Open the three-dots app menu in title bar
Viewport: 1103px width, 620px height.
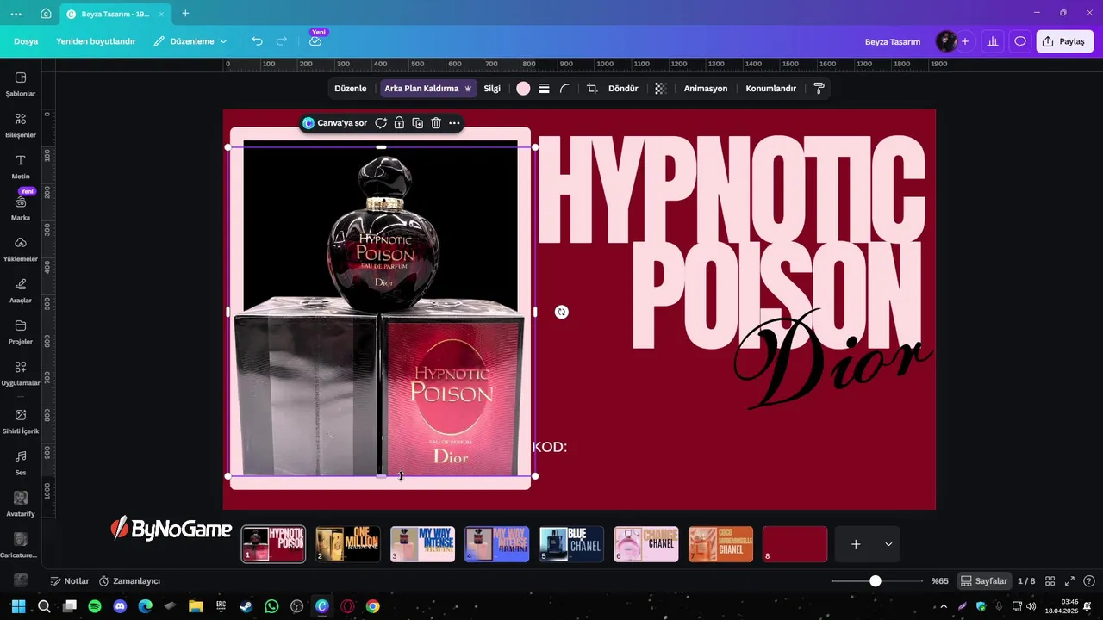[16, 14]
